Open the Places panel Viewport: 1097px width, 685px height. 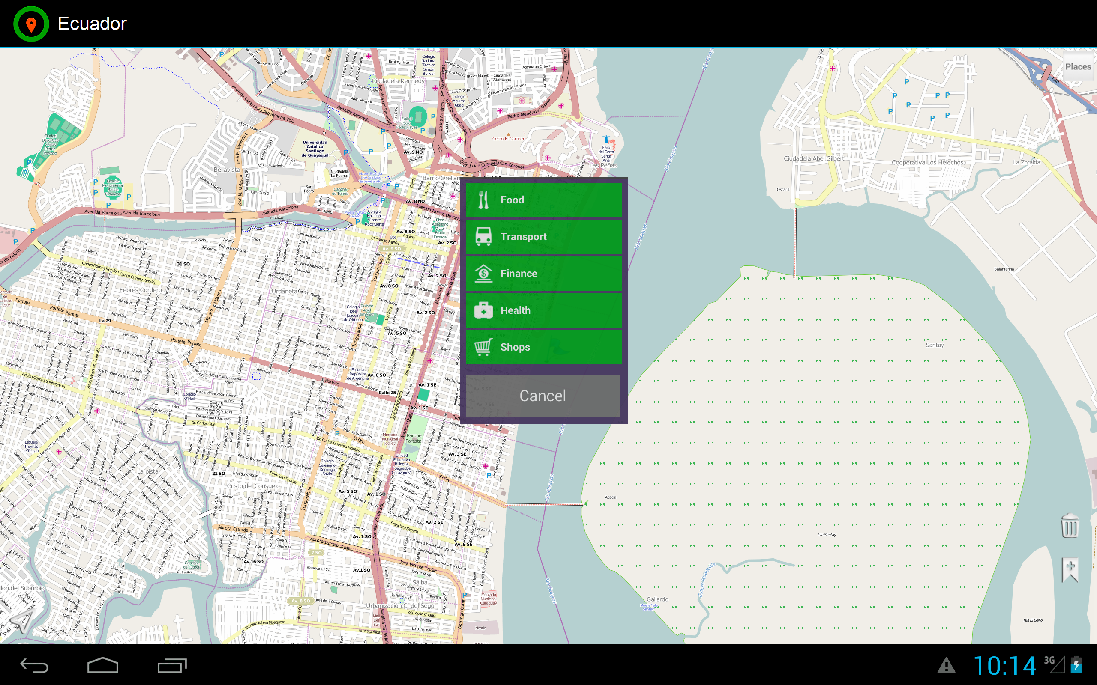pos(1078,67)
